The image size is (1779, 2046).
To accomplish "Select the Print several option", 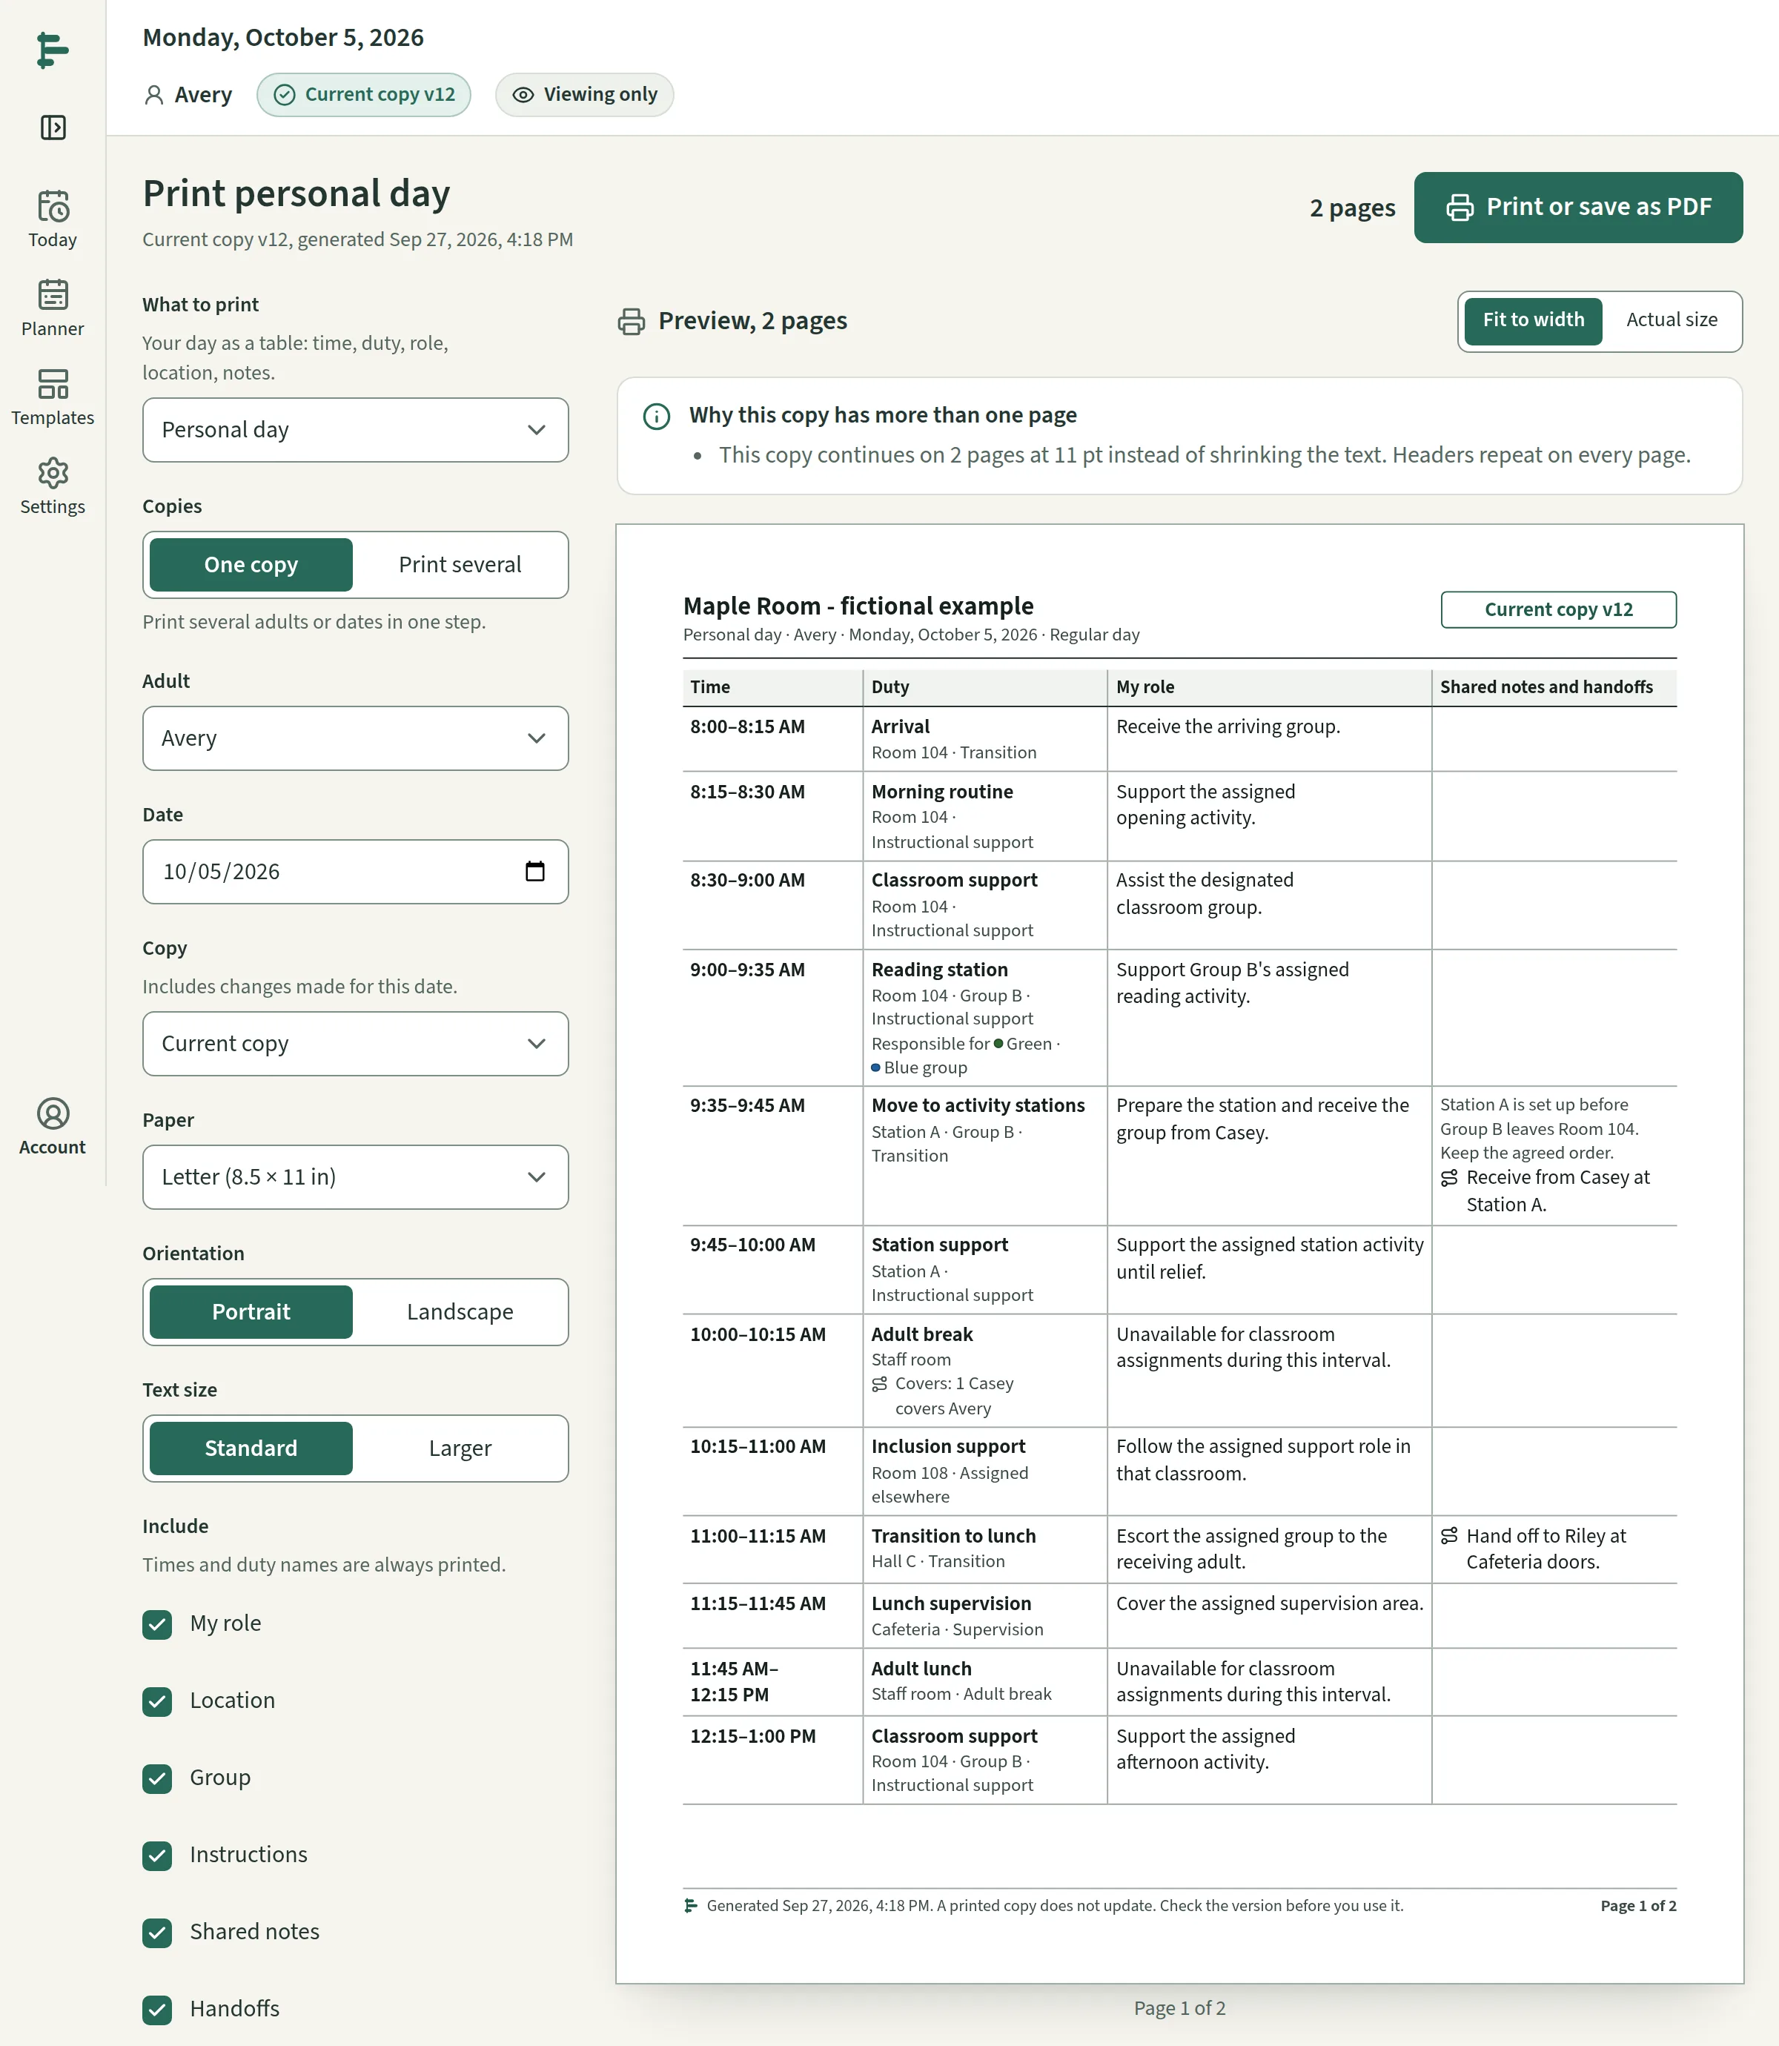I will (460, 565).
